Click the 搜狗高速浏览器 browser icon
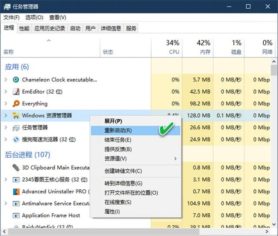The height and width of the screenshot is (236, 278). (16, 140)
